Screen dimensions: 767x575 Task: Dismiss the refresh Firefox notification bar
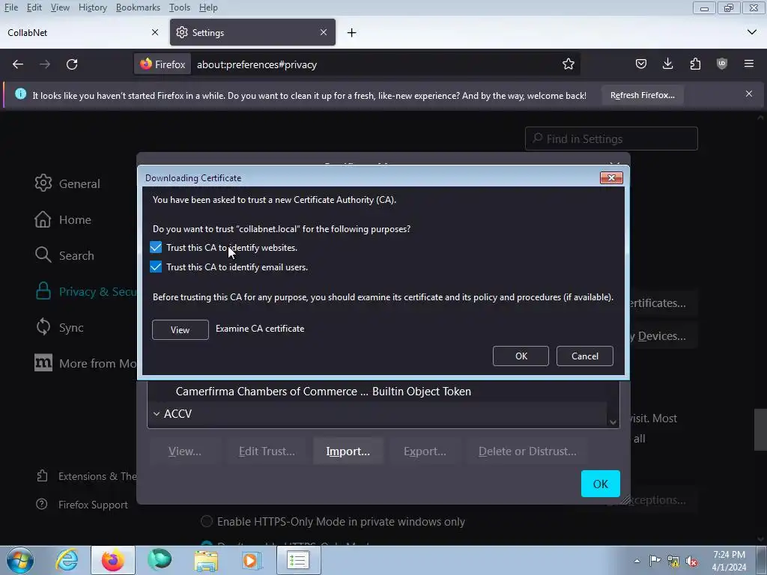pyautogui.click(x=749, y=94)
